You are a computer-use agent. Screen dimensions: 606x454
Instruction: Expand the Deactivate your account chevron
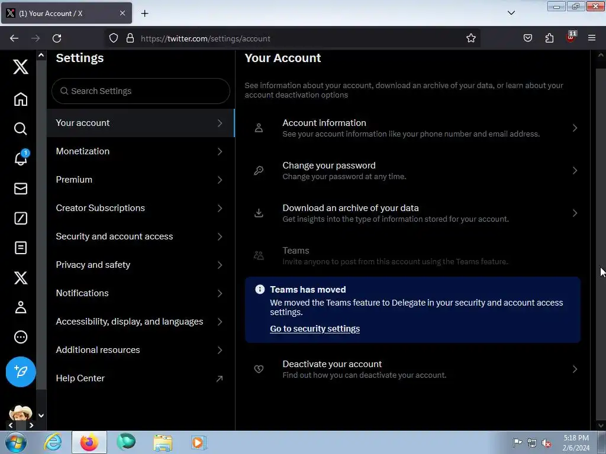tap(575, 369)
